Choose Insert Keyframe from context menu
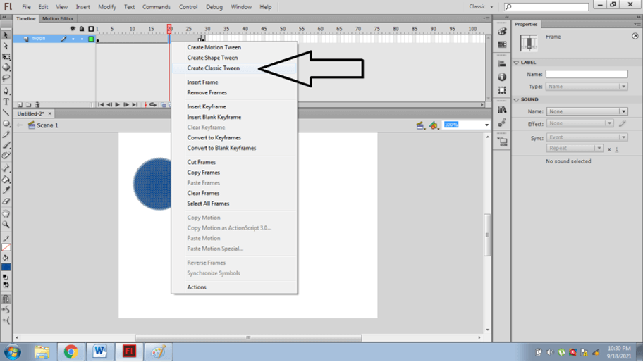 click(207, 106)
